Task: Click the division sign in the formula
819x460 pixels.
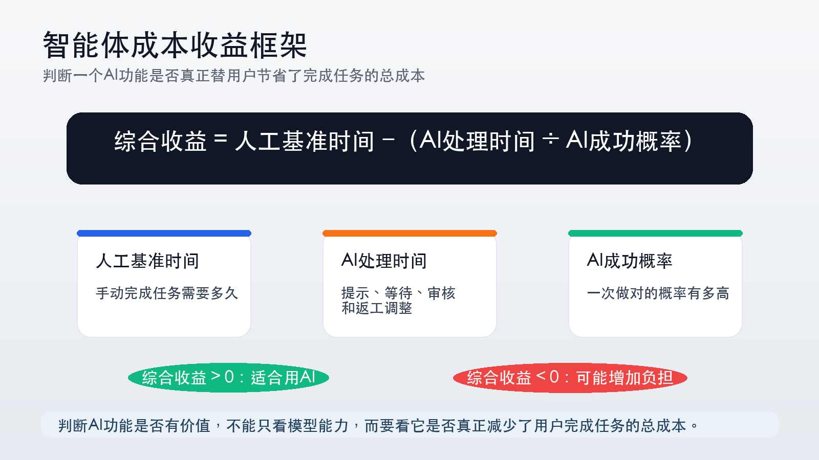Action: pyautogui.click(x=550, y=140)
